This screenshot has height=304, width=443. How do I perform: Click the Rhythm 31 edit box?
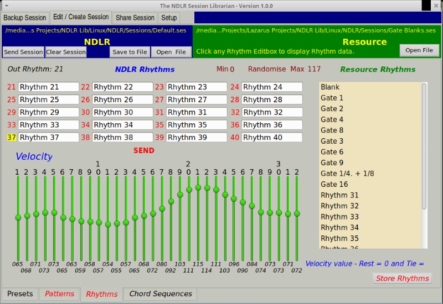tap(197, 112)
